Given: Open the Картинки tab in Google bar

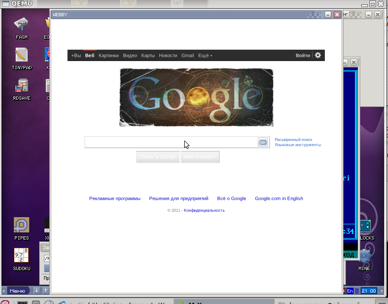Looking at the screenshot, I should (x=109, y=55).
